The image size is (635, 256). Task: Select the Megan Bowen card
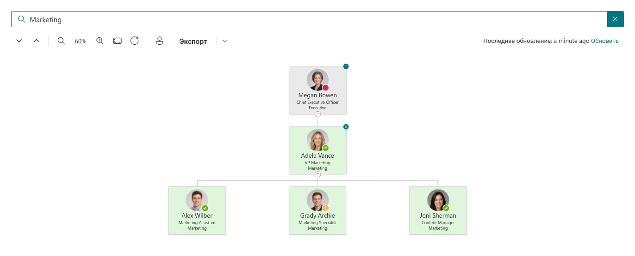[x=317, y=90]
